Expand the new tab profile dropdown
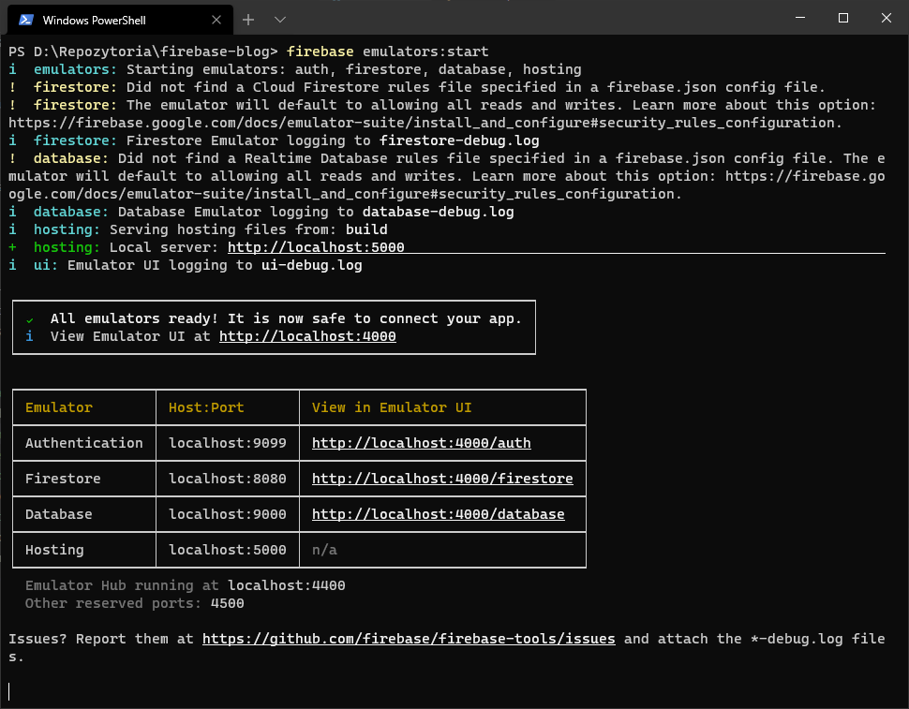The height and width of the screenshot is (709, 909). tap(280, 20)
